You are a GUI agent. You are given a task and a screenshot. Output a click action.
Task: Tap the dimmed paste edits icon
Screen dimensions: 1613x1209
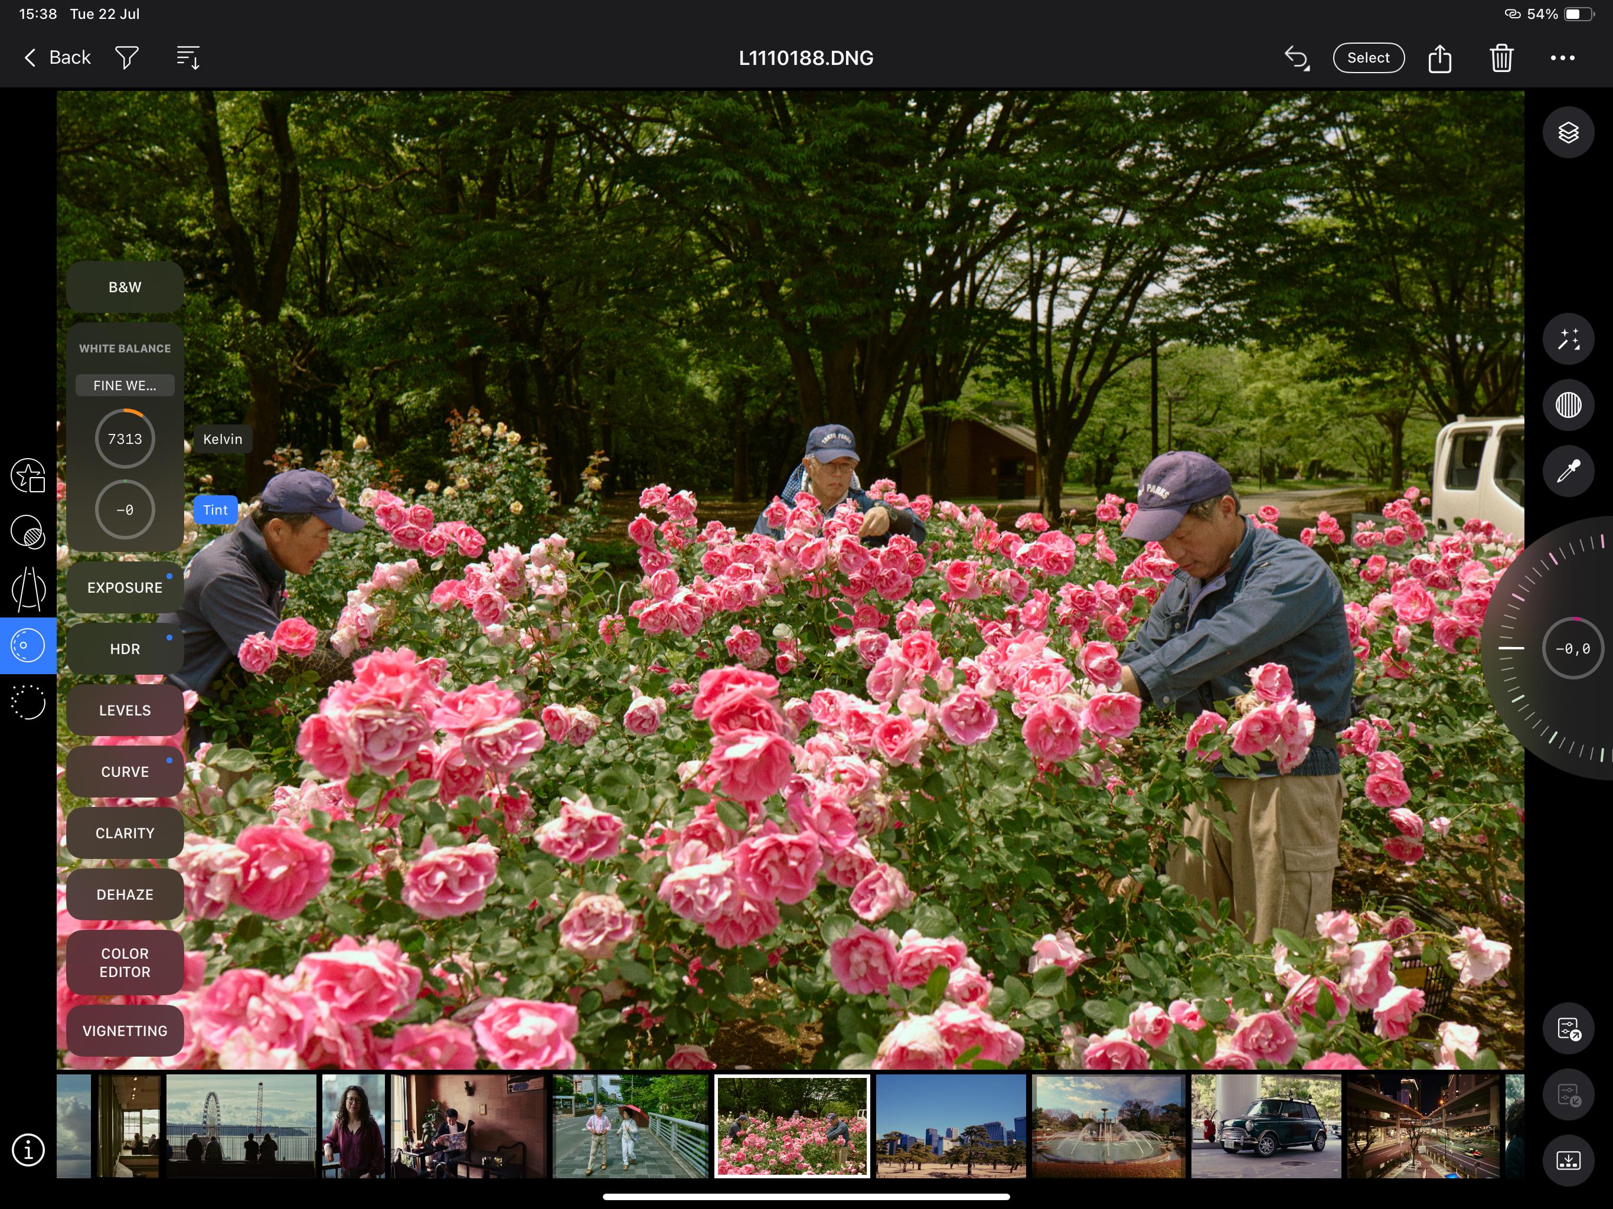[x=1568, y=1094]
